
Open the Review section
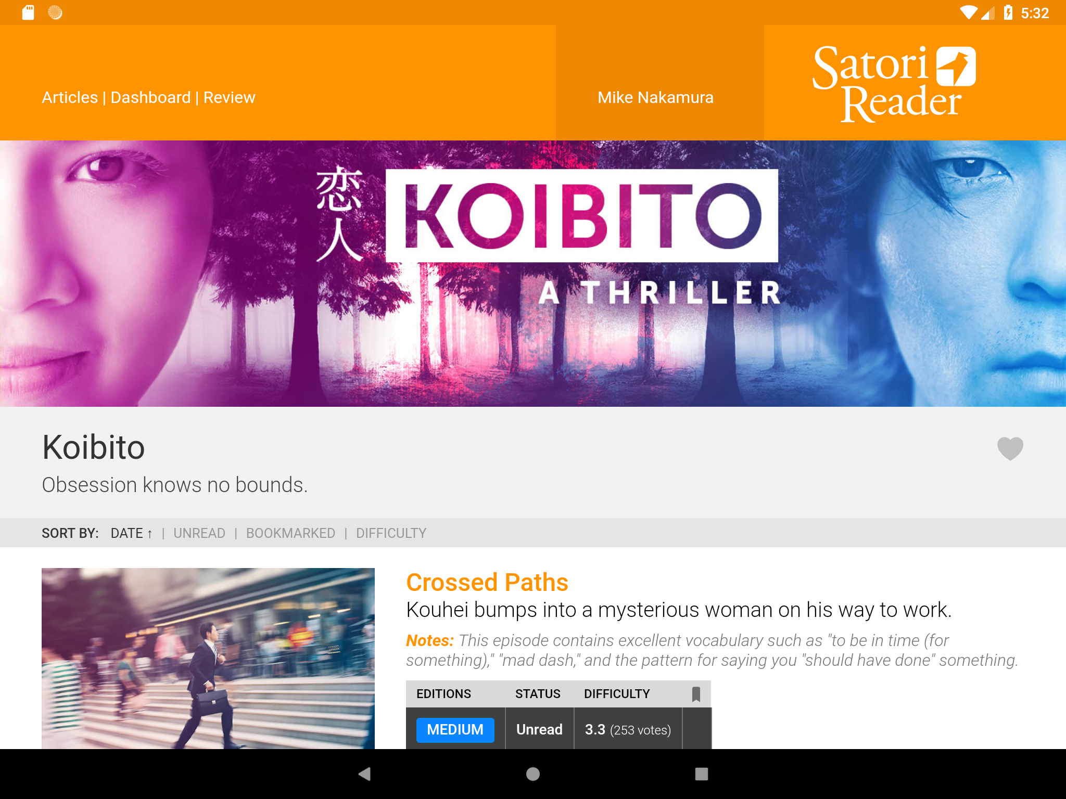tap(229, 97)
